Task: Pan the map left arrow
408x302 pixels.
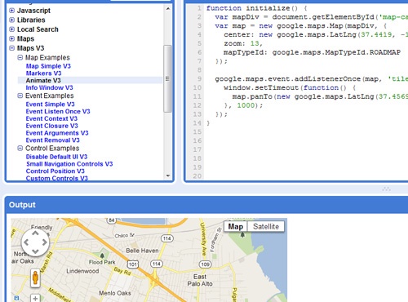Action: pyautogui.click(x=26, y=242)
